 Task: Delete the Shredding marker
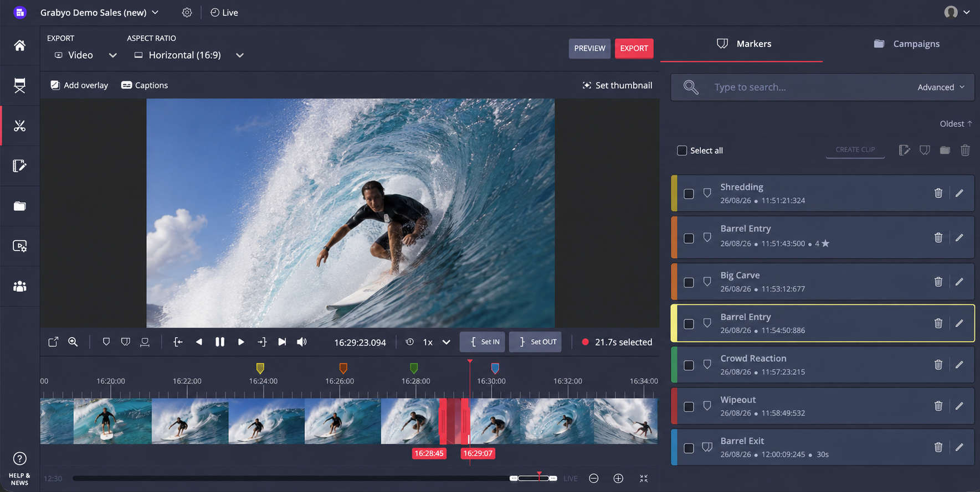coord(938,193)
